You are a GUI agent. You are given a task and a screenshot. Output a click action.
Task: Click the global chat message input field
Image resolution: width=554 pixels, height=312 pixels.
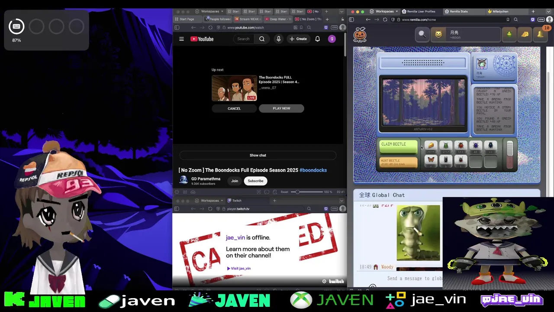pyautogui.click(x=414, y=278)
